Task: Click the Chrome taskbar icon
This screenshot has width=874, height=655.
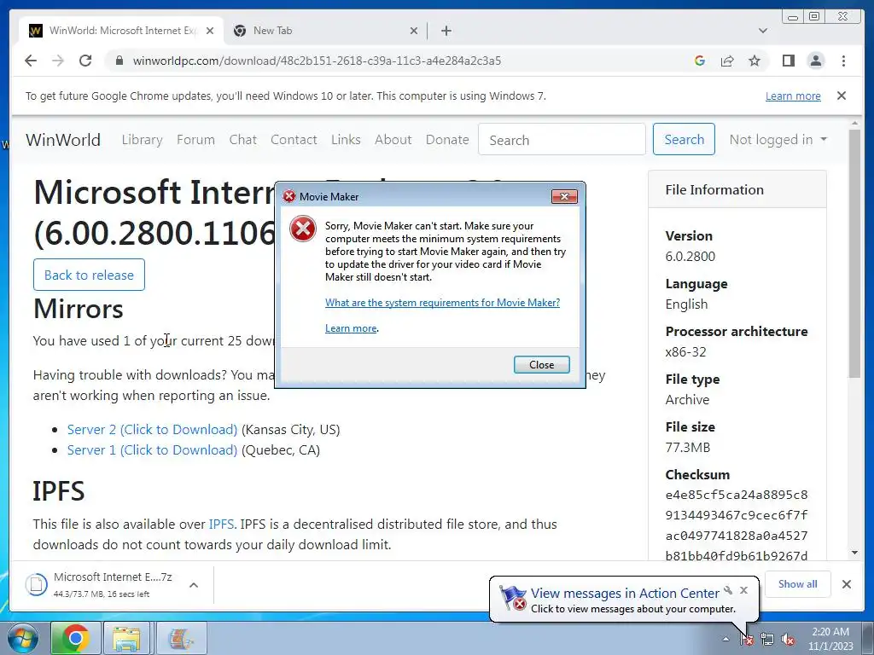Action: click(76, 638)
